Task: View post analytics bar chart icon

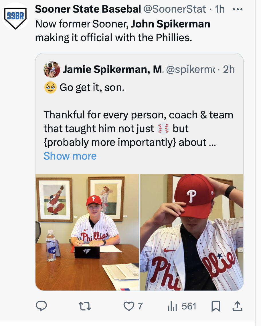Action: click(172, 307)
